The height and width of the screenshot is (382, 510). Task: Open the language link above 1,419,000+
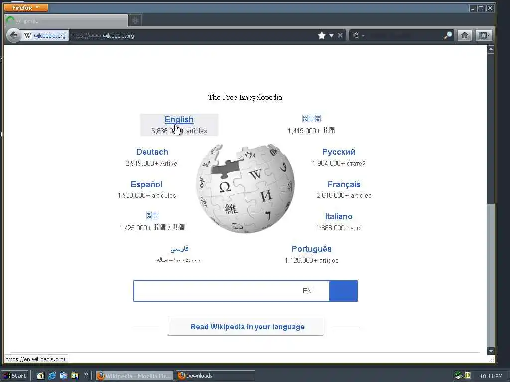tap(312, 118)
